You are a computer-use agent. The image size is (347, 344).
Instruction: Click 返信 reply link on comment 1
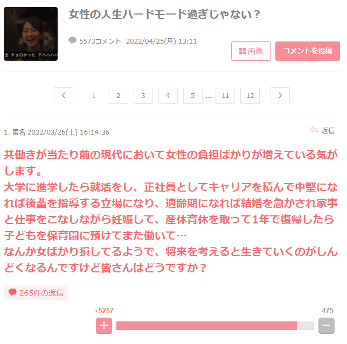pos(328,130)
